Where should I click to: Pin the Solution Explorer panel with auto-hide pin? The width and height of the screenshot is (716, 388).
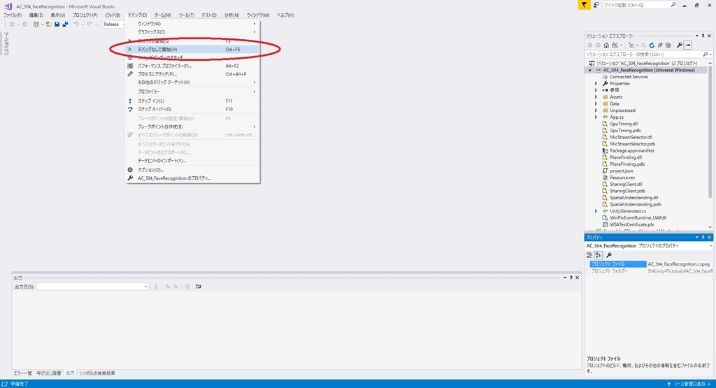[703, 36]
